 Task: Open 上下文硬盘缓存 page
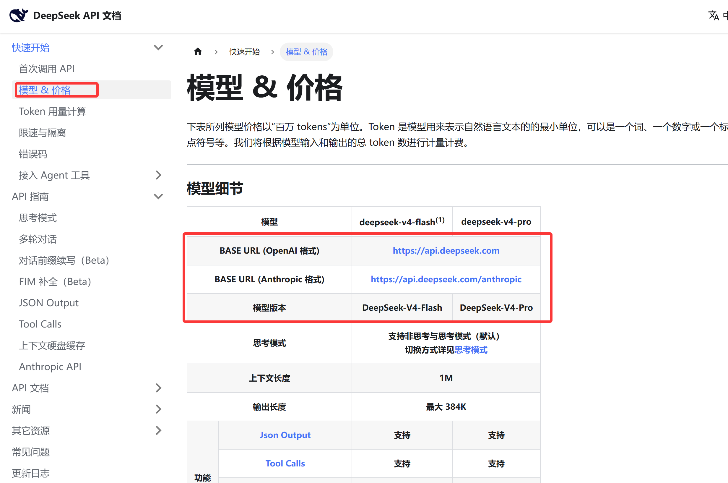(52, 345)
